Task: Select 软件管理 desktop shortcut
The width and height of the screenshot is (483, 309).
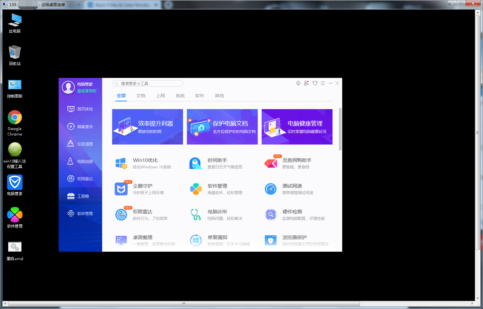Action: coord(15,218)
